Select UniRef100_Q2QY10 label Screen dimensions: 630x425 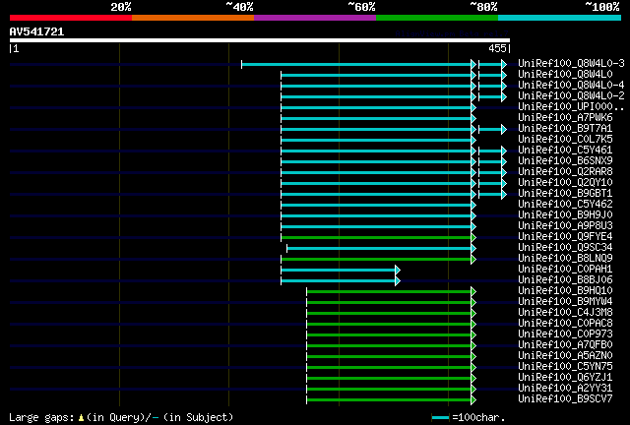tap(565, 183)
